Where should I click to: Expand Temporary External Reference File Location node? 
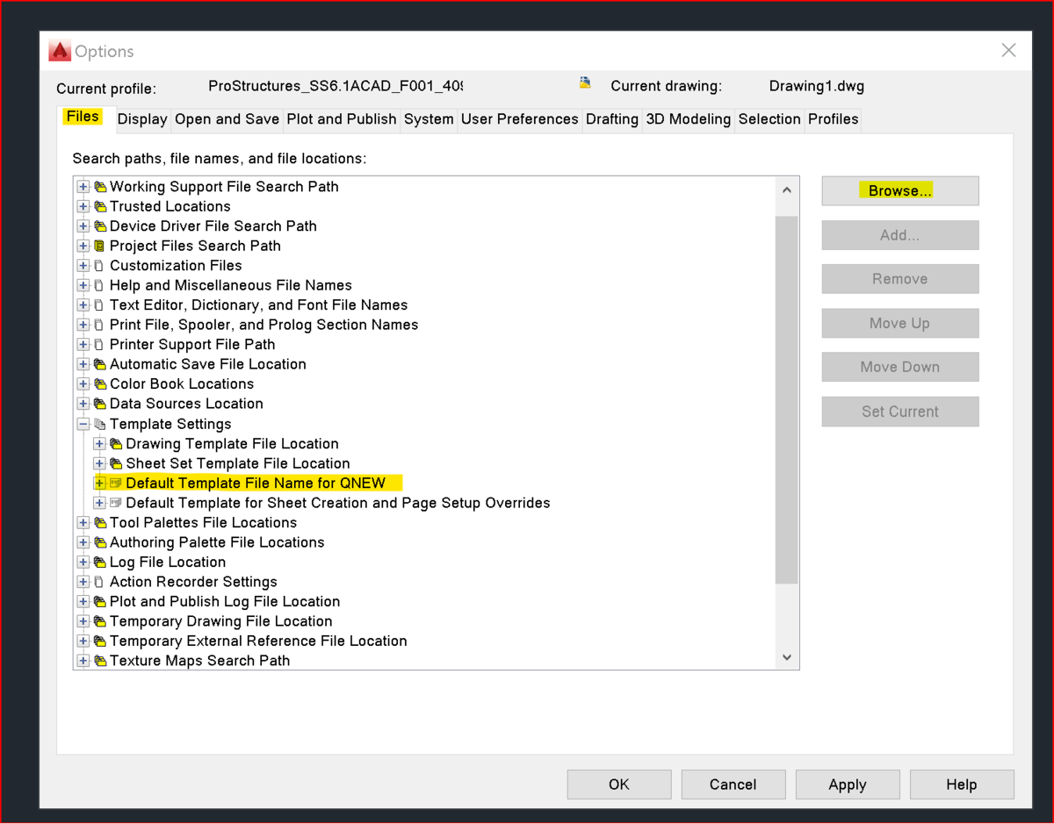[x=83, y=641]
